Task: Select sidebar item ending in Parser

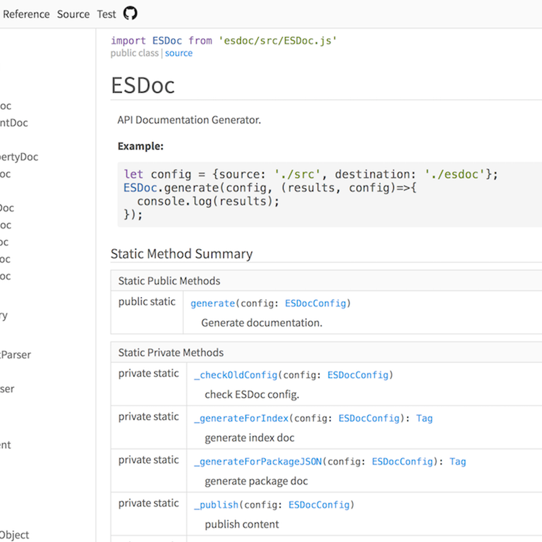Action: click(x=15, y=355)
